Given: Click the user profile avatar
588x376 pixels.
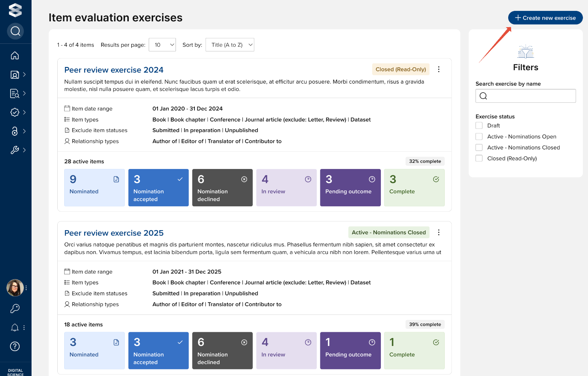Looking at the screenshot, I should [x=15, y=288].
